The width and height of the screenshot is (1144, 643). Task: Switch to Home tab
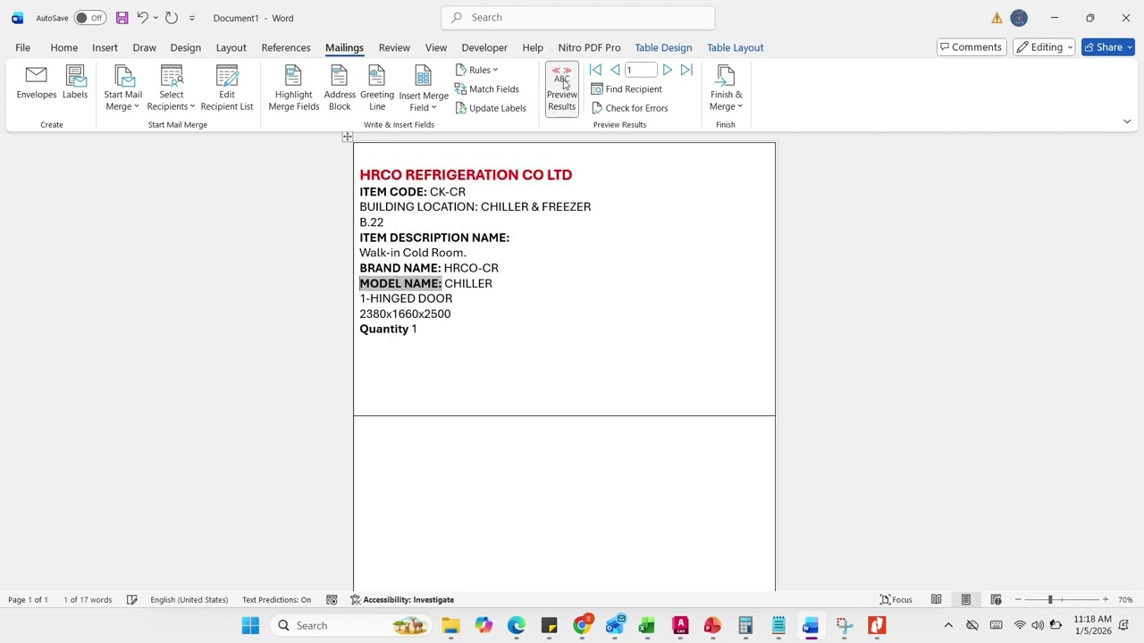[x=63, y=47]
